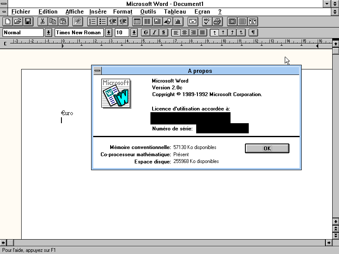Screen dimensions: 339x254
Task: Center paragraph text
Action: (185, 33)
